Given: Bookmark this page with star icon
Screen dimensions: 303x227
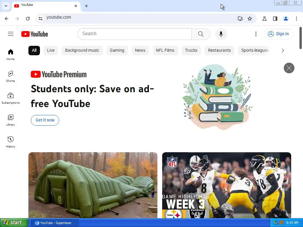Looking at the screenshot, I should point(250,19).
